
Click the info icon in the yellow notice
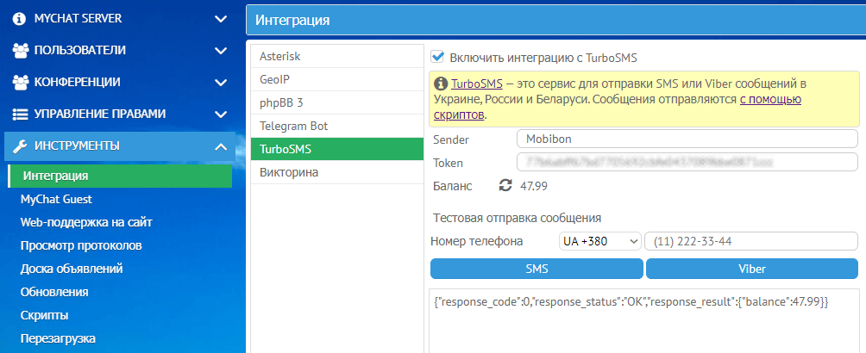point(441,84)
